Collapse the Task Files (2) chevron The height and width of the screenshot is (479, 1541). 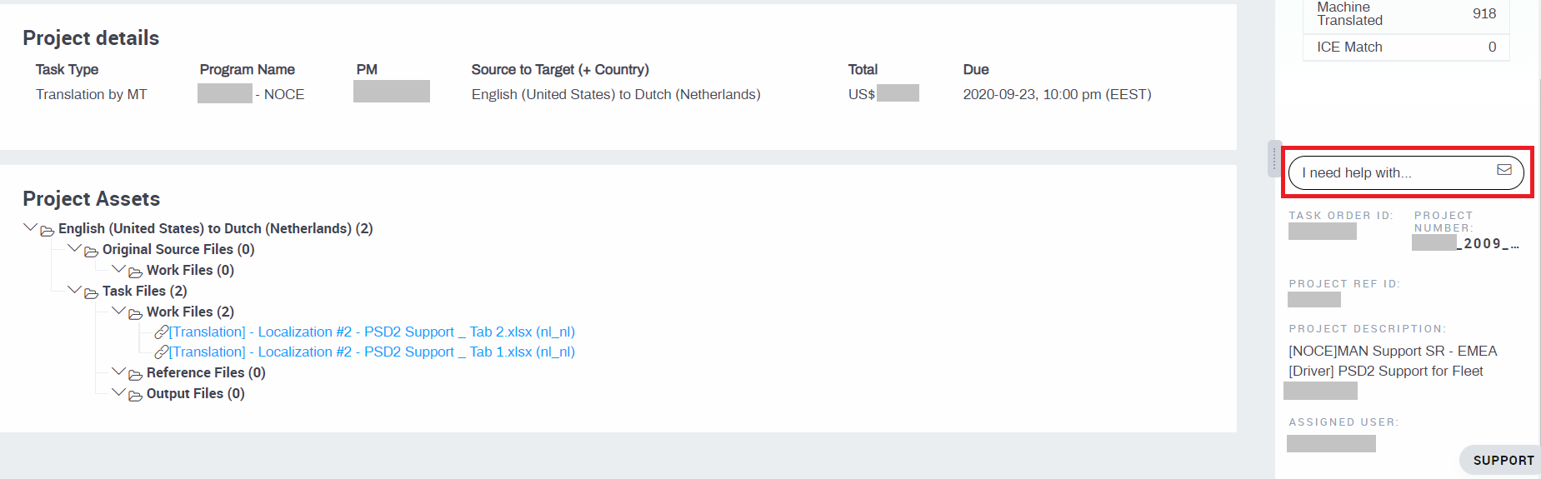(x=75, y=289)
